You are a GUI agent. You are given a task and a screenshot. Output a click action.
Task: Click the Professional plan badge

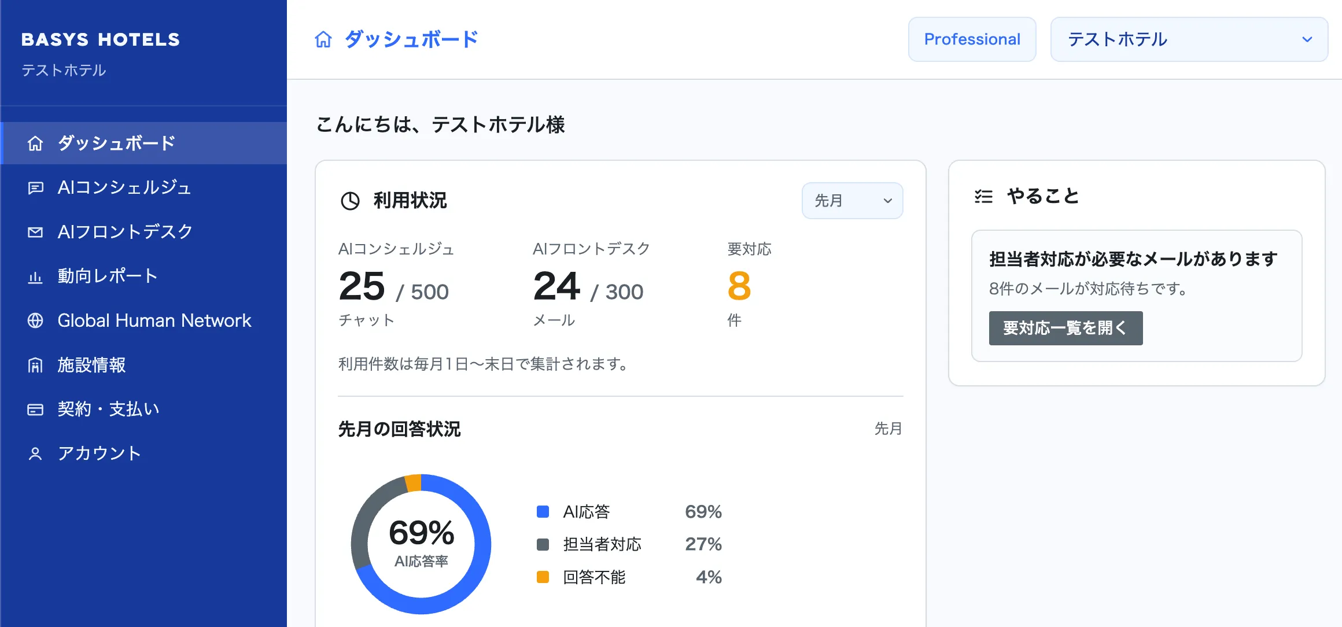coord(972,39)
